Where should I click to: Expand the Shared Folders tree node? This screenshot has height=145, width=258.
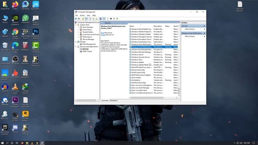coord(78,32)
